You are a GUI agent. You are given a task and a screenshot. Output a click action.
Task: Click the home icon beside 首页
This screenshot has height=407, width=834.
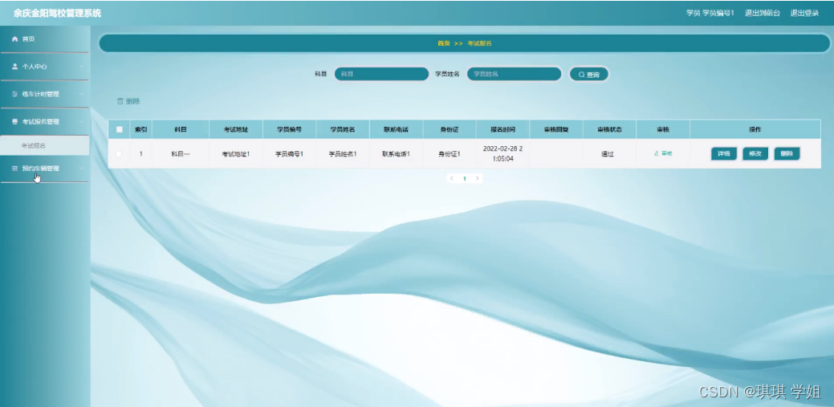[x=15, y=39]
